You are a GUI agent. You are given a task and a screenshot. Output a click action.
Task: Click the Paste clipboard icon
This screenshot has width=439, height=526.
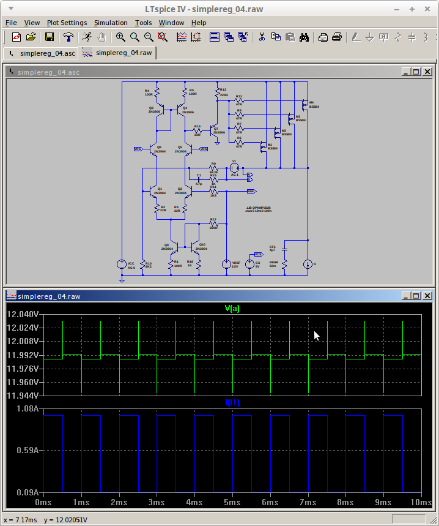point(290,37)
